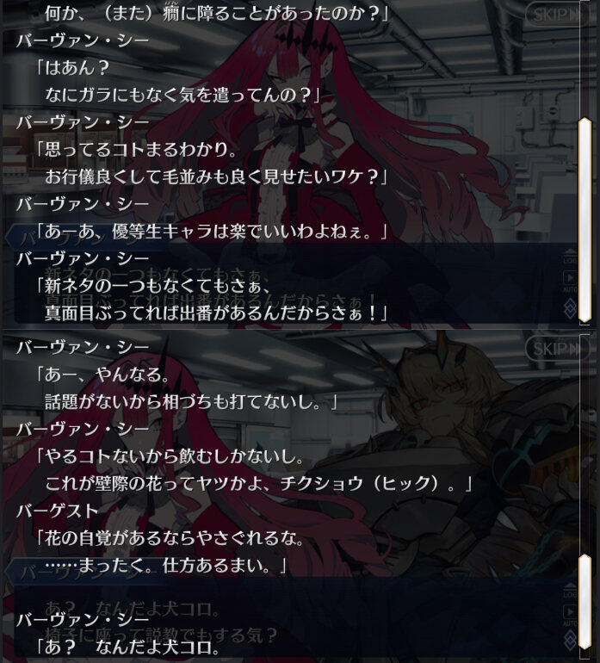Click the SKIP button beside the あー、やんなる dialogue
This screenshot has width=600, height=663.
coord(556,349)
